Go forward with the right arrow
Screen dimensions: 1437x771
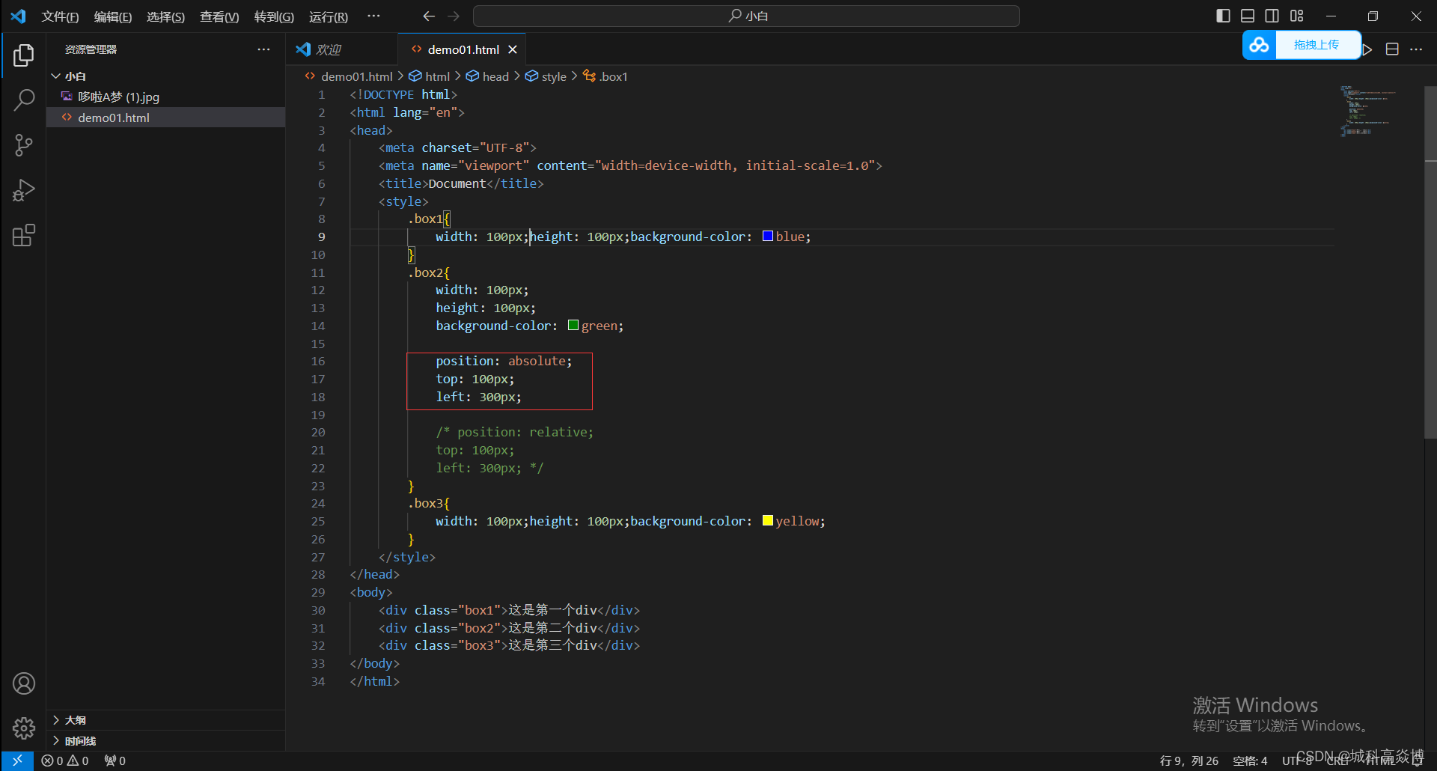click(454, 16)
